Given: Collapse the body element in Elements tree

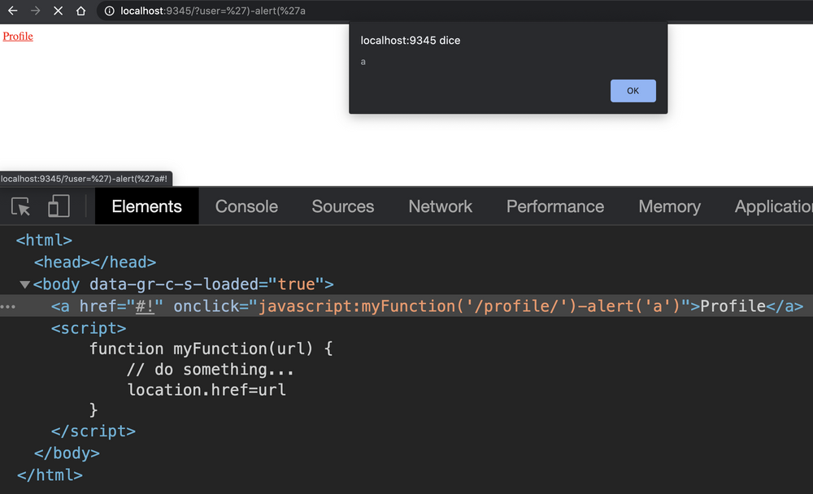Looking at the screenshot, I should pyautogui.click(x=24, y=284).
